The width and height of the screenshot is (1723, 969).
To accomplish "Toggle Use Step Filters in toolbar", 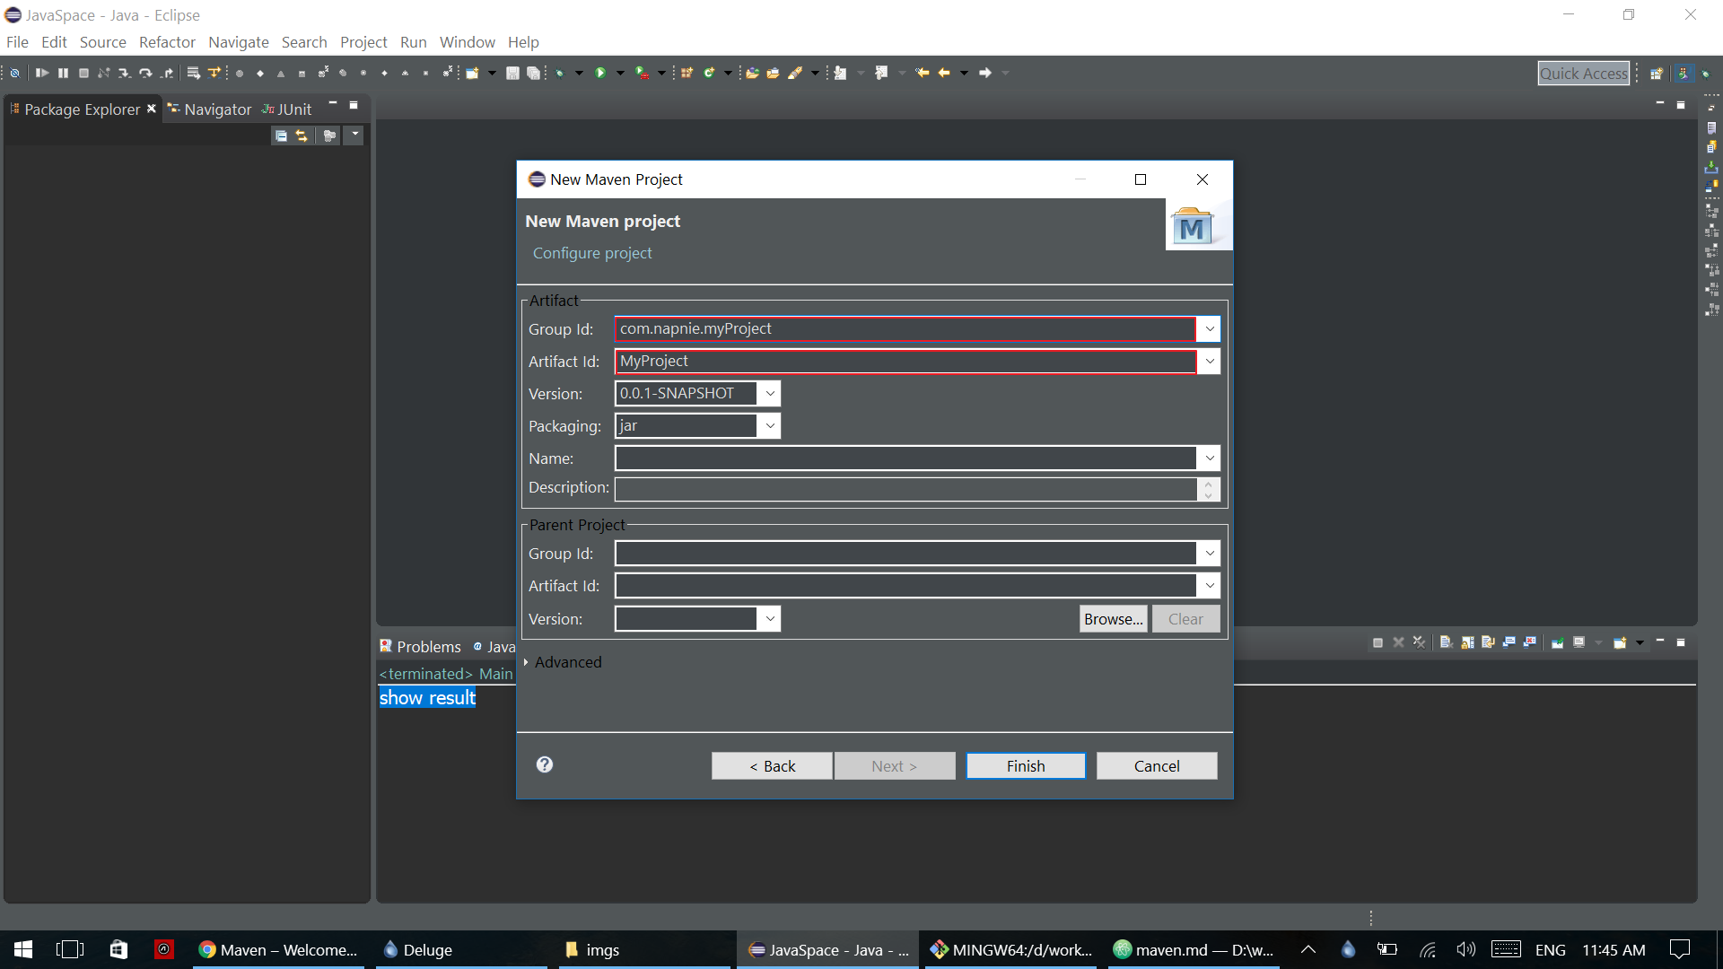I will 214,73.
